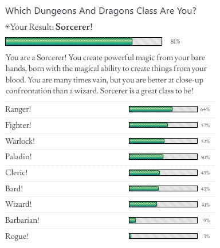Click the Ranger 64% progress bar
This screenshot has height=248, width=220.
(163, 109)
